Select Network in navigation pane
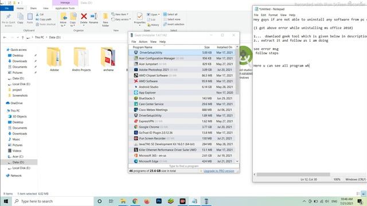Viewport: 367px width, 206px height. (16, 176)
